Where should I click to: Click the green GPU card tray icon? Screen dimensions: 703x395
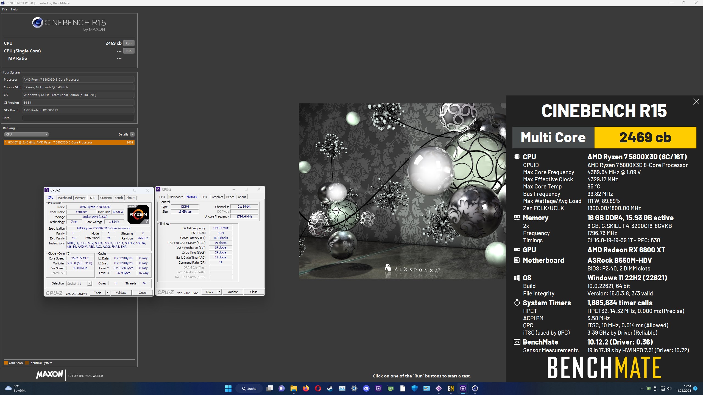point(649,388)
